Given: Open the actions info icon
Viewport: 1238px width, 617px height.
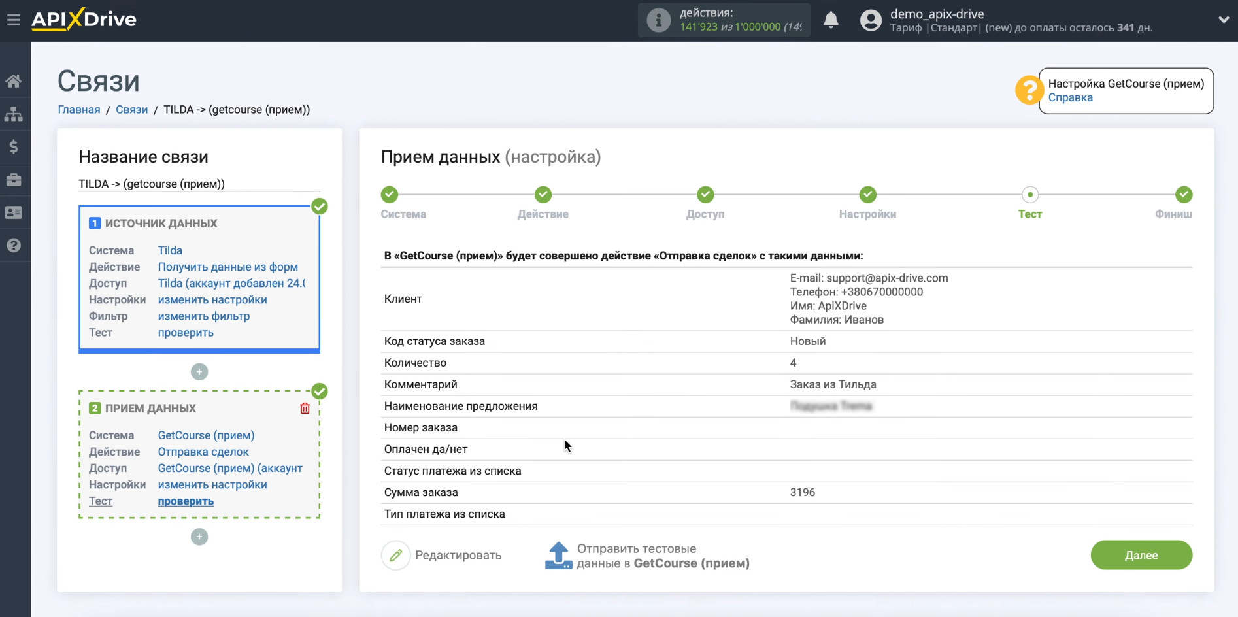Looking at the screenshot, I should (658, 20).
